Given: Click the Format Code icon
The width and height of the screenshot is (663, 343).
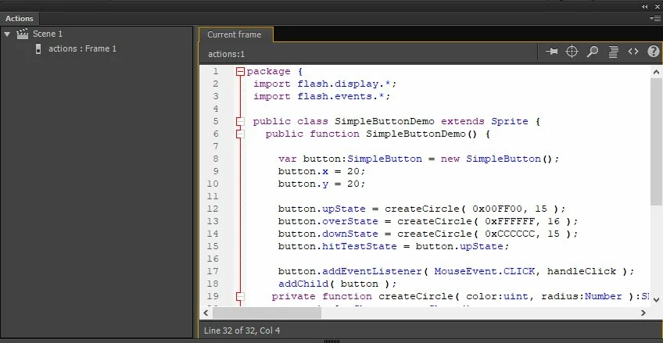Looking at the screenshot, I should coord(613,52).
